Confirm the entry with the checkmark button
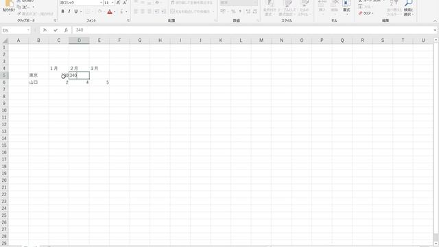Image resolution: width=439 pixels, height=247 pixels. 56,30
